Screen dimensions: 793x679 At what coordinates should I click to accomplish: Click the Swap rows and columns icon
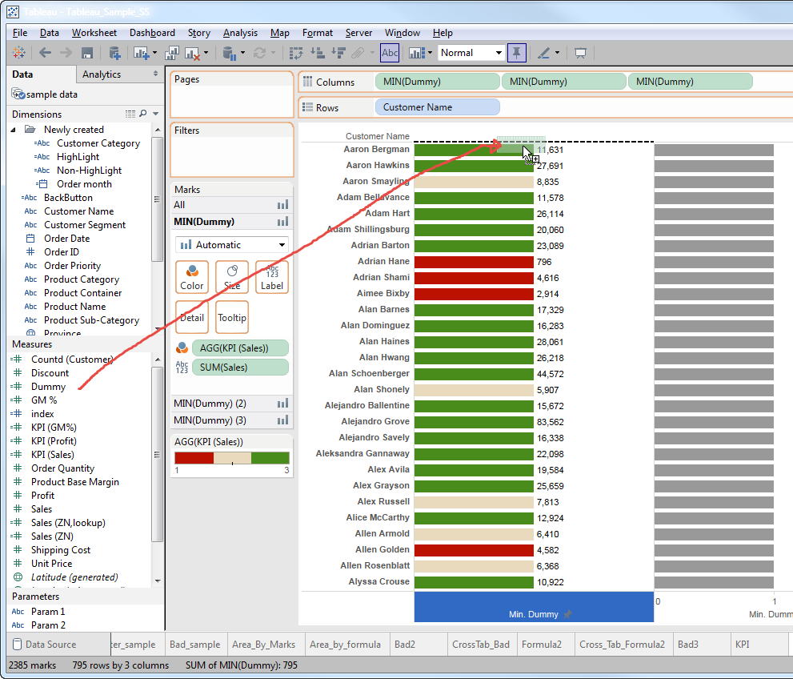(296, 53)
